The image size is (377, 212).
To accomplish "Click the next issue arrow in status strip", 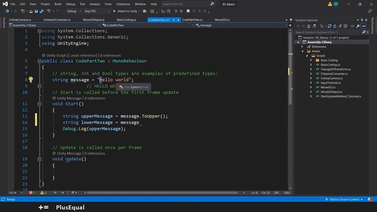I will 62,193.
